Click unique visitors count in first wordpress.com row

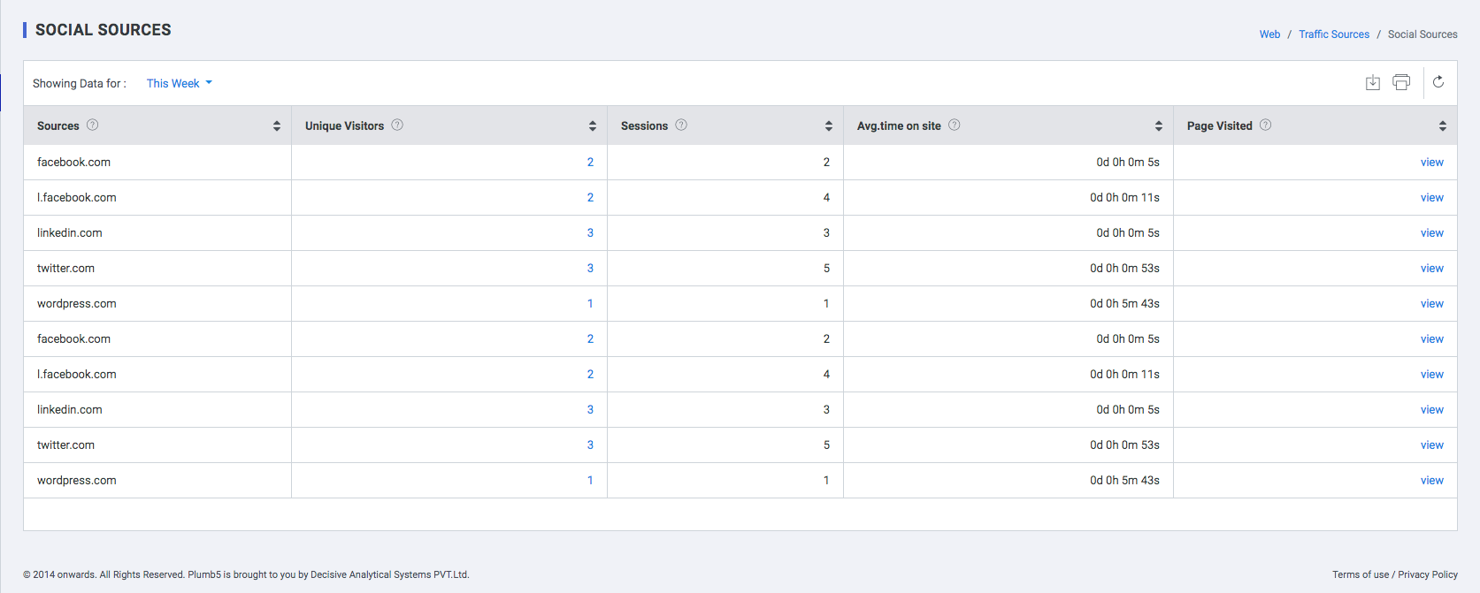[x=590, y=303]
